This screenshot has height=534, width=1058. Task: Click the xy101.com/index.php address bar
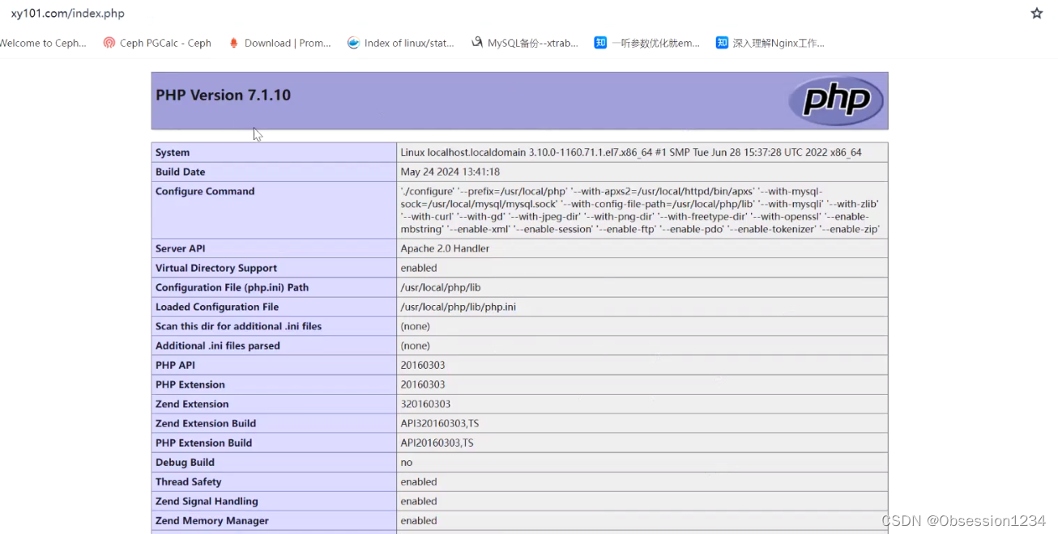click(x=68, y=14)
